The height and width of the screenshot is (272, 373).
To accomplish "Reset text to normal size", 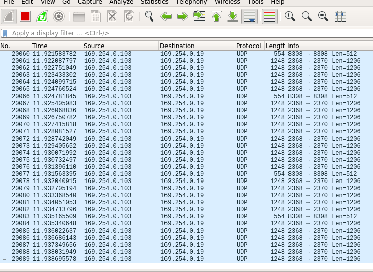I will [323, 16].
